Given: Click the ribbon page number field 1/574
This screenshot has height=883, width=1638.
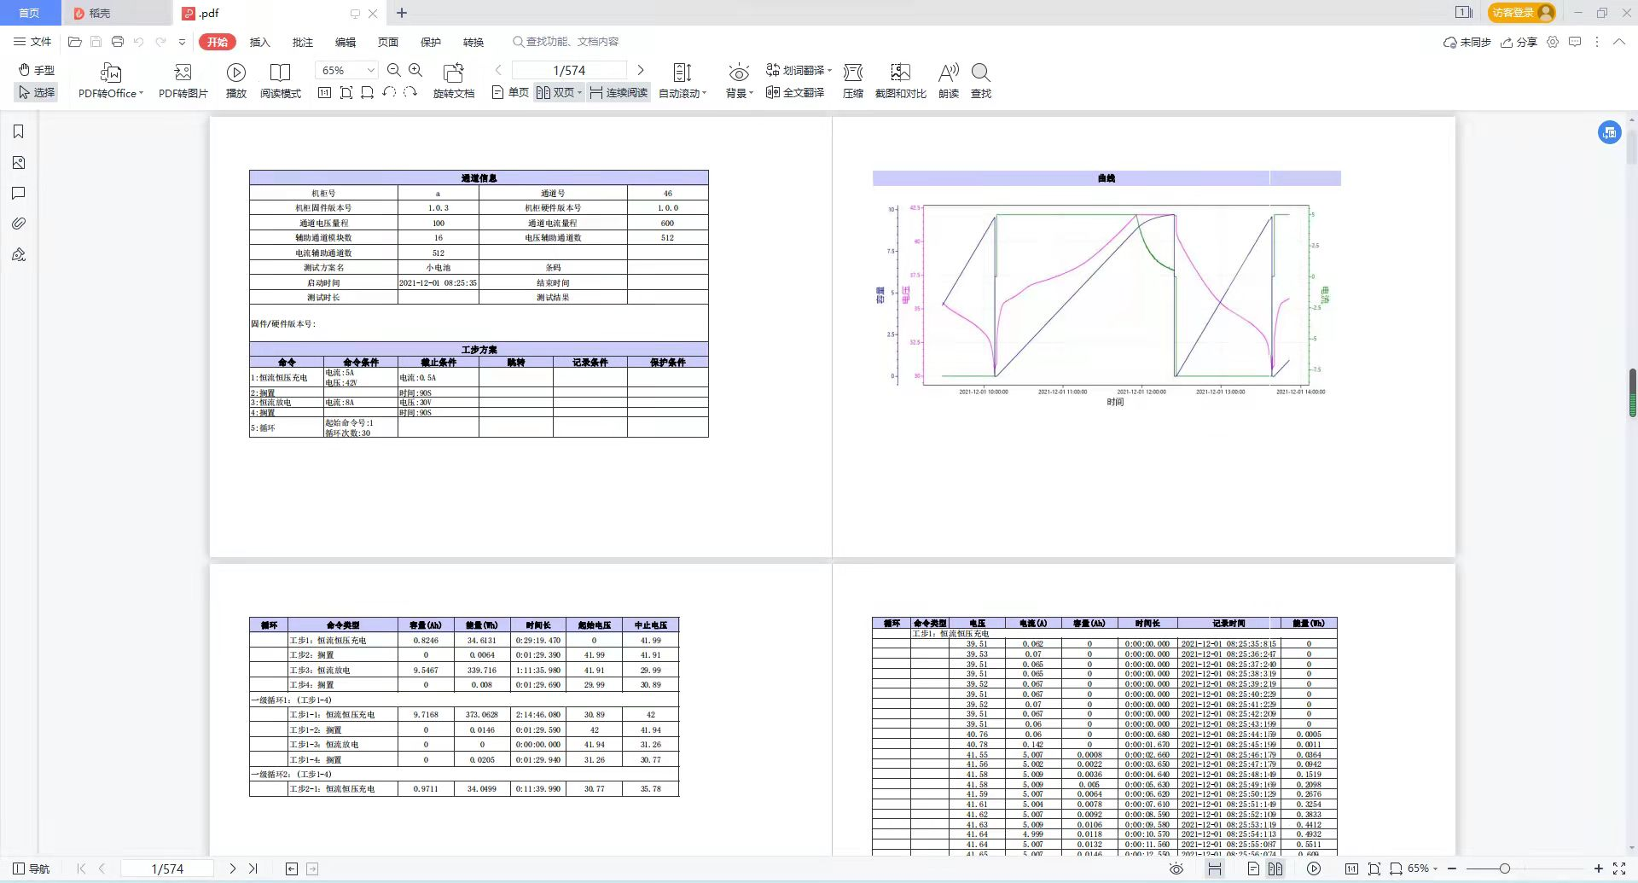Looking at the screenshot, I should [569, 70].
